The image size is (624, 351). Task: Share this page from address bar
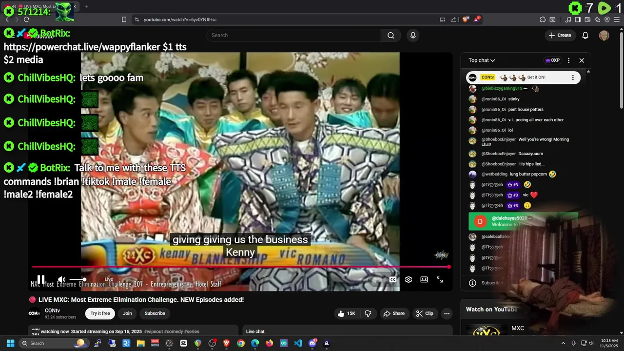click(x=453, y=19)
